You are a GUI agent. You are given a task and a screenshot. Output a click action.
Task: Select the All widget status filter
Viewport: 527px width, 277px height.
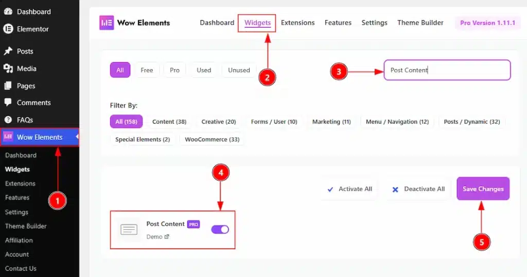(120, 70)
